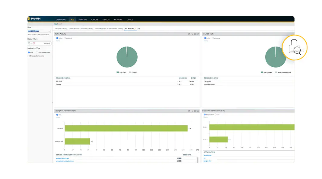Open the MONITOR menu item
Image resolution: width=322 pixels, height=179 pixels.
click(x=82, y=19)
